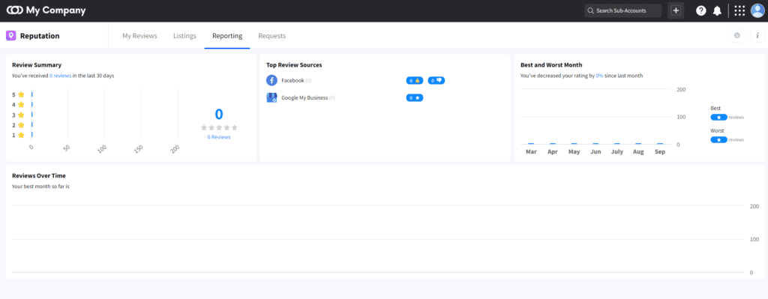This screenshot has width=768, height=299.
Task: Focus the Search Sub-Accounts field
Action: [623, 10]
